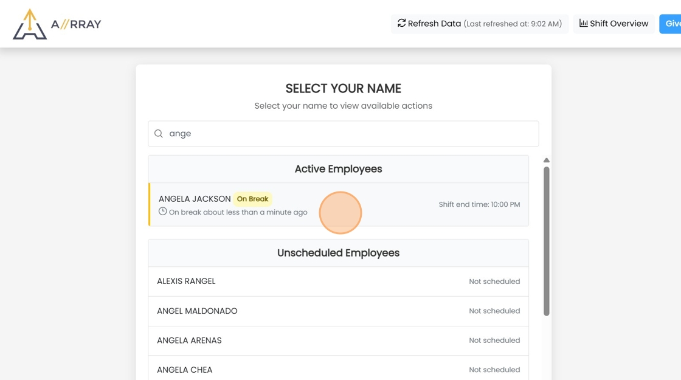Click the SELECT YOUR NAME heading
The image size is (681, 380).
343,89
